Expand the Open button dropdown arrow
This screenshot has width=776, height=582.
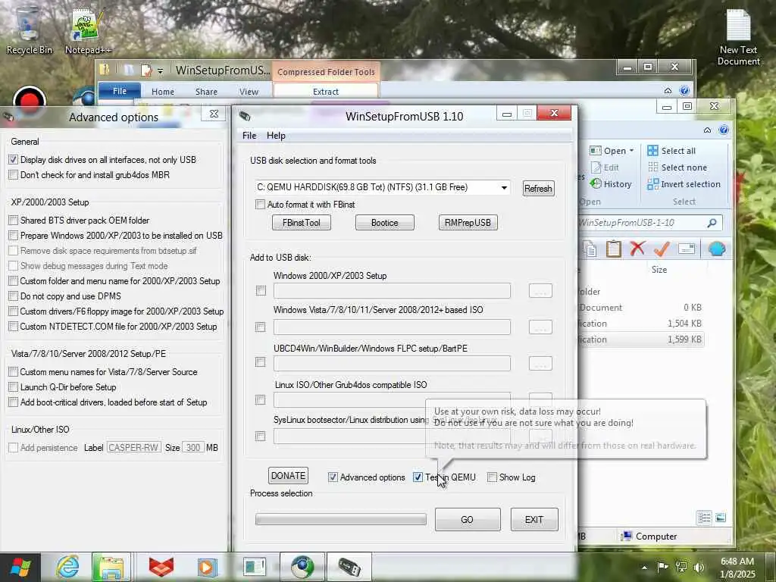pos(631,151)
